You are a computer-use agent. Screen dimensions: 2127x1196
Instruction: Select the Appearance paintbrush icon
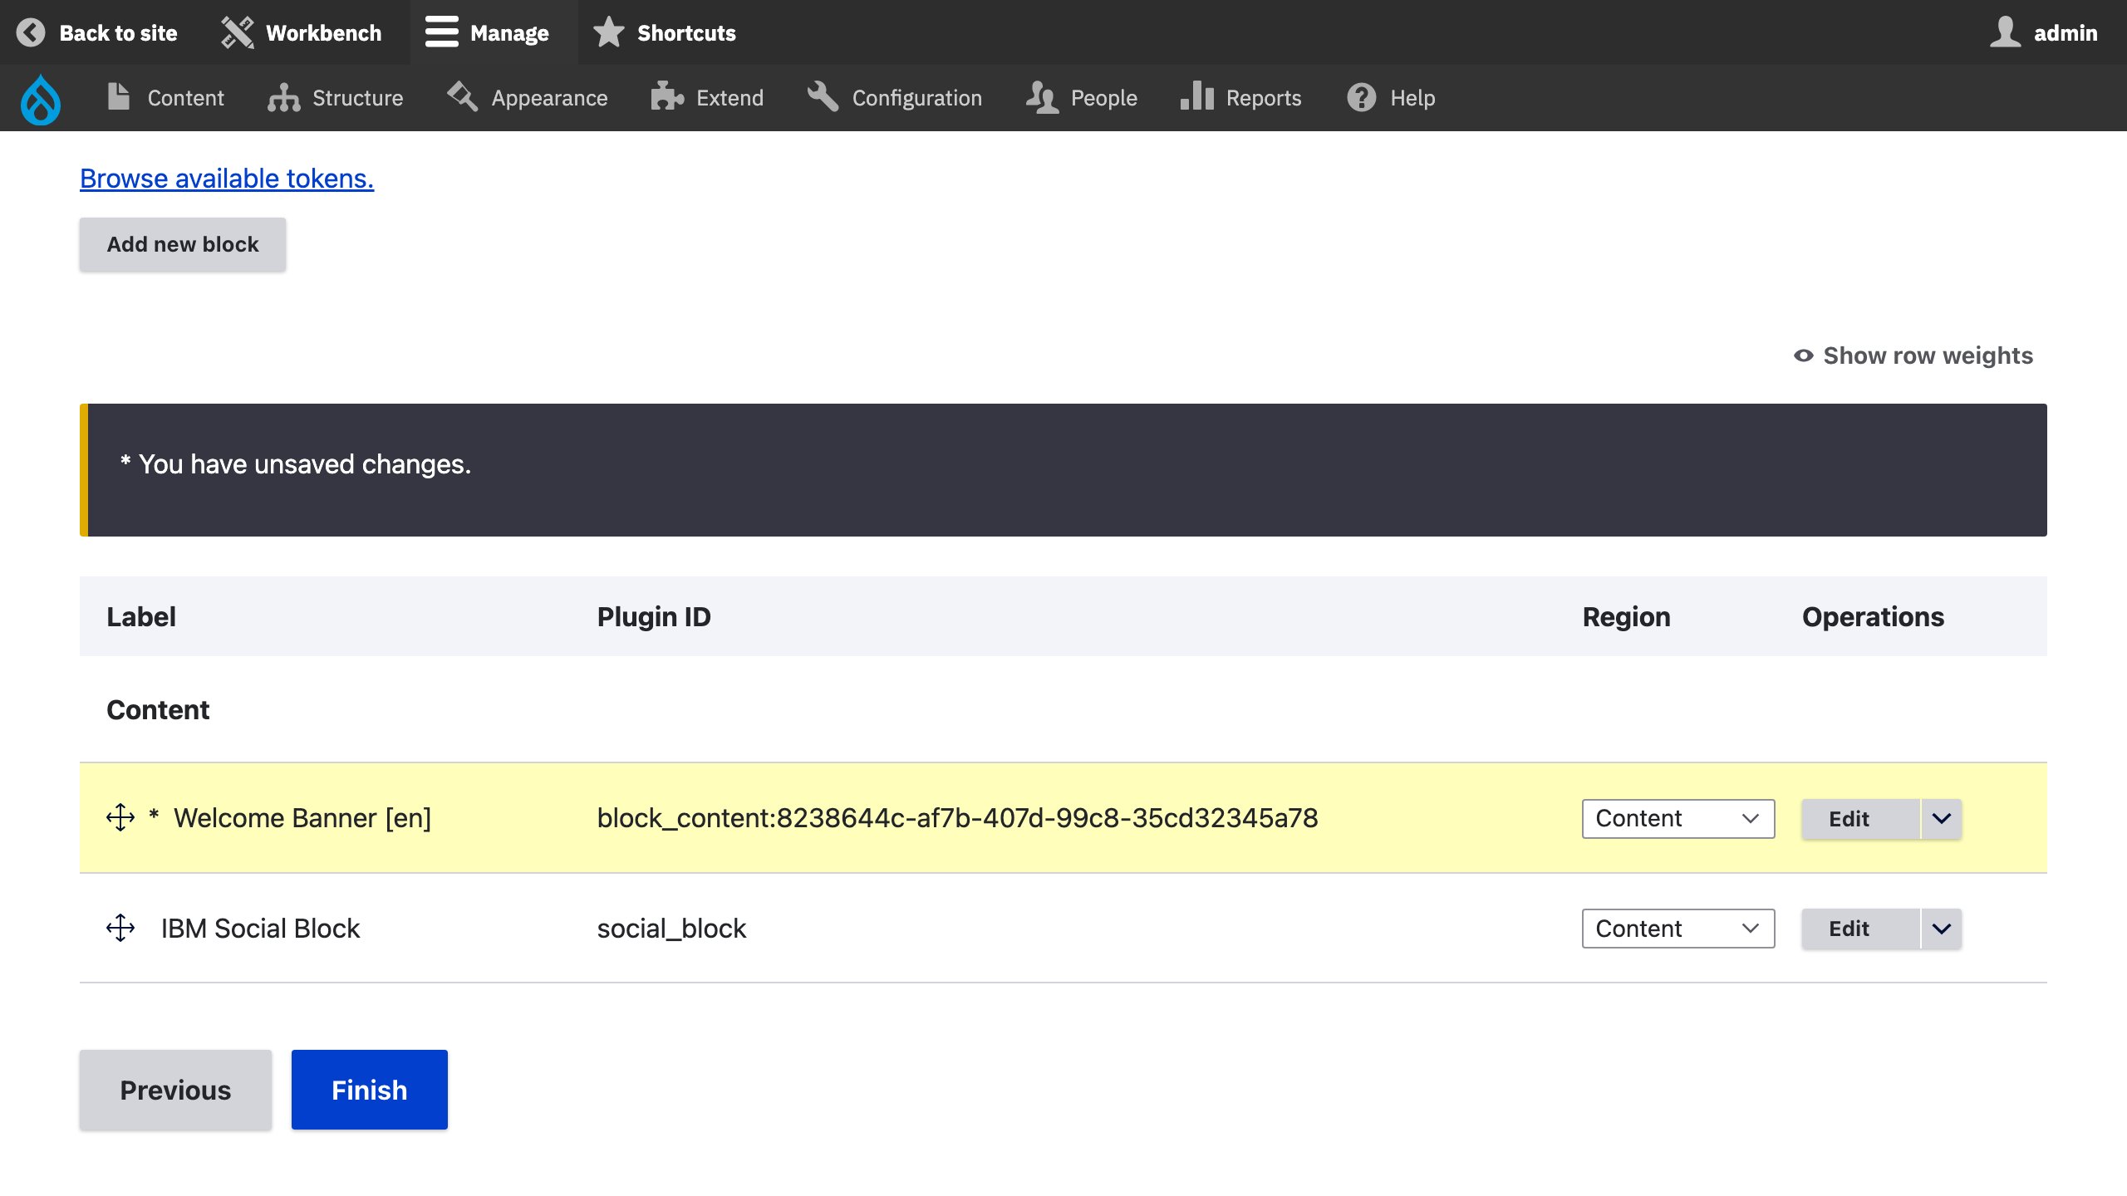tap(462, 97)
